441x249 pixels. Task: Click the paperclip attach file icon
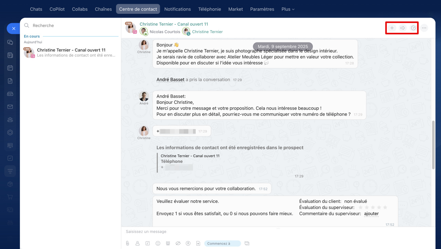(x=127, y=243)
